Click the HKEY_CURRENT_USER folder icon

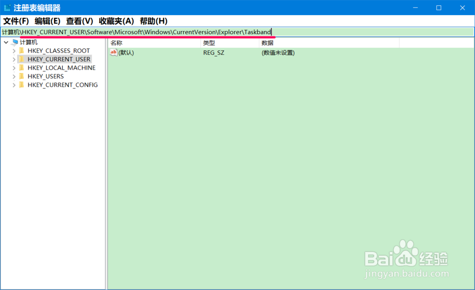[21, 59]
